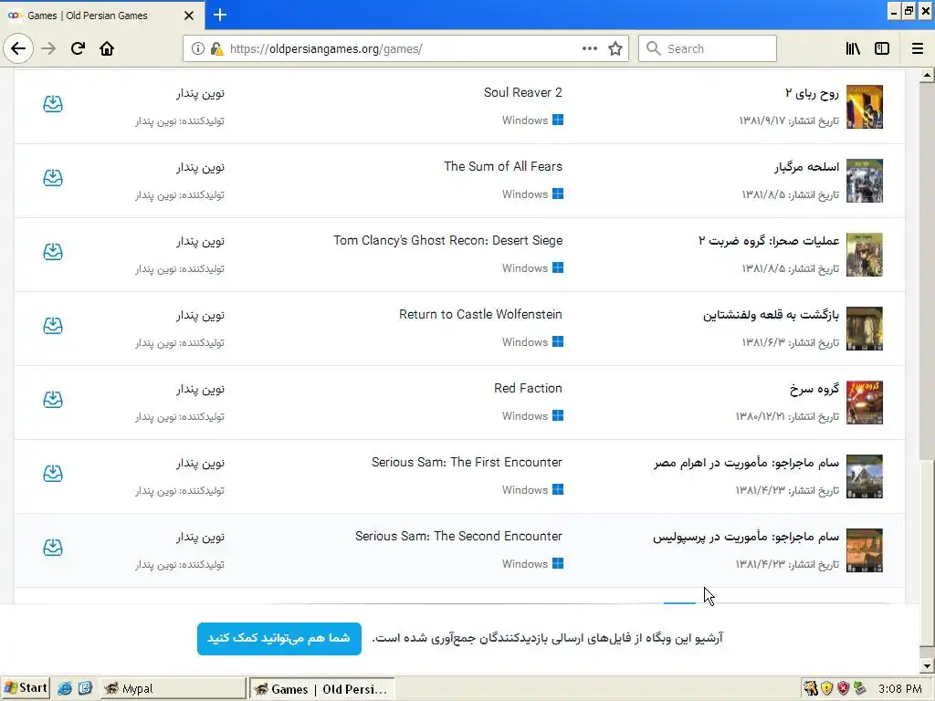Open Return to Castle Wolfenstein title link
Viewport: 935px width, 701px height.
coord(480,314)
